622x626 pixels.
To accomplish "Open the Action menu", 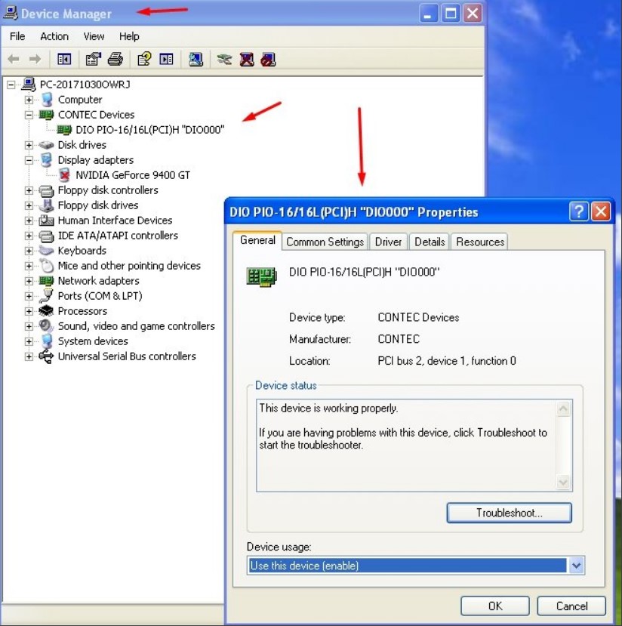I will 54,36.
